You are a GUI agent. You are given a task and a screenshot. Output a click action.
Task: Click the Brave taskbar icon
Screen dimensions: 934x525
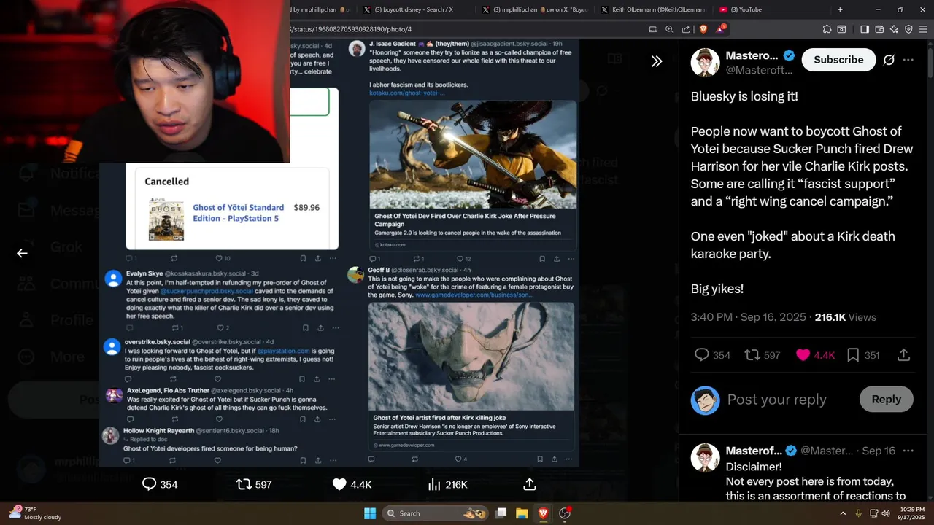(x=543, y=513)
